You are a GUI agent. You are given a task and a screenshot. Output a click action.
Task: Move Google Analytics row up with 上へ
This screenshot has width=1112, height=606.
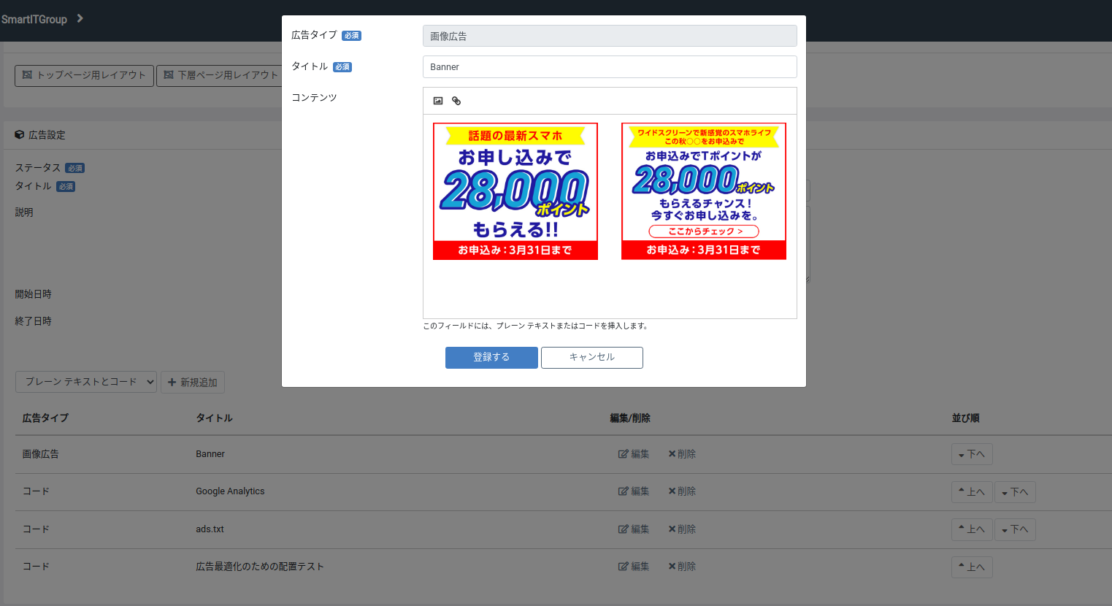pos(972,492)
